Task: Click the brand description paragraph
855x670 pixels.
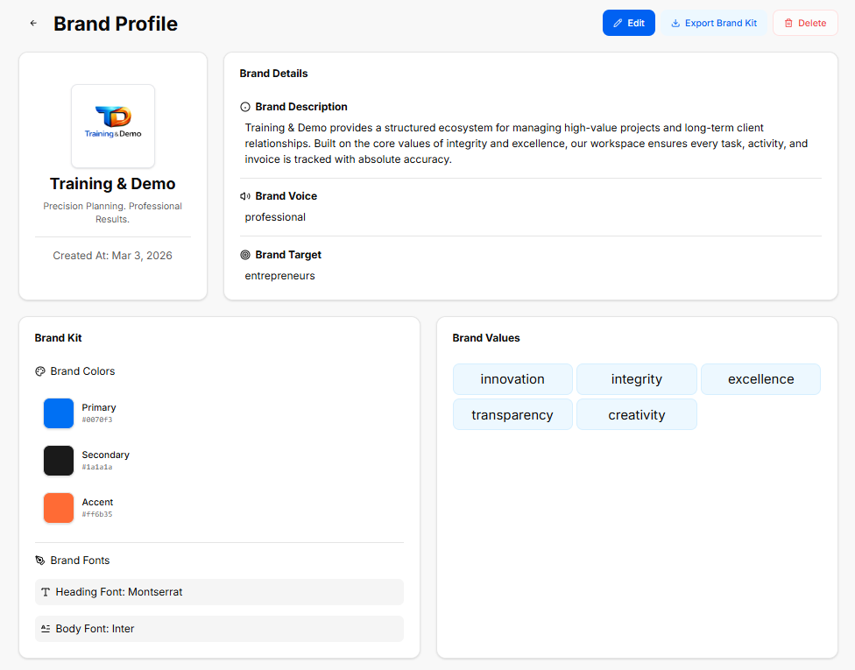Action: click(526, 144)
